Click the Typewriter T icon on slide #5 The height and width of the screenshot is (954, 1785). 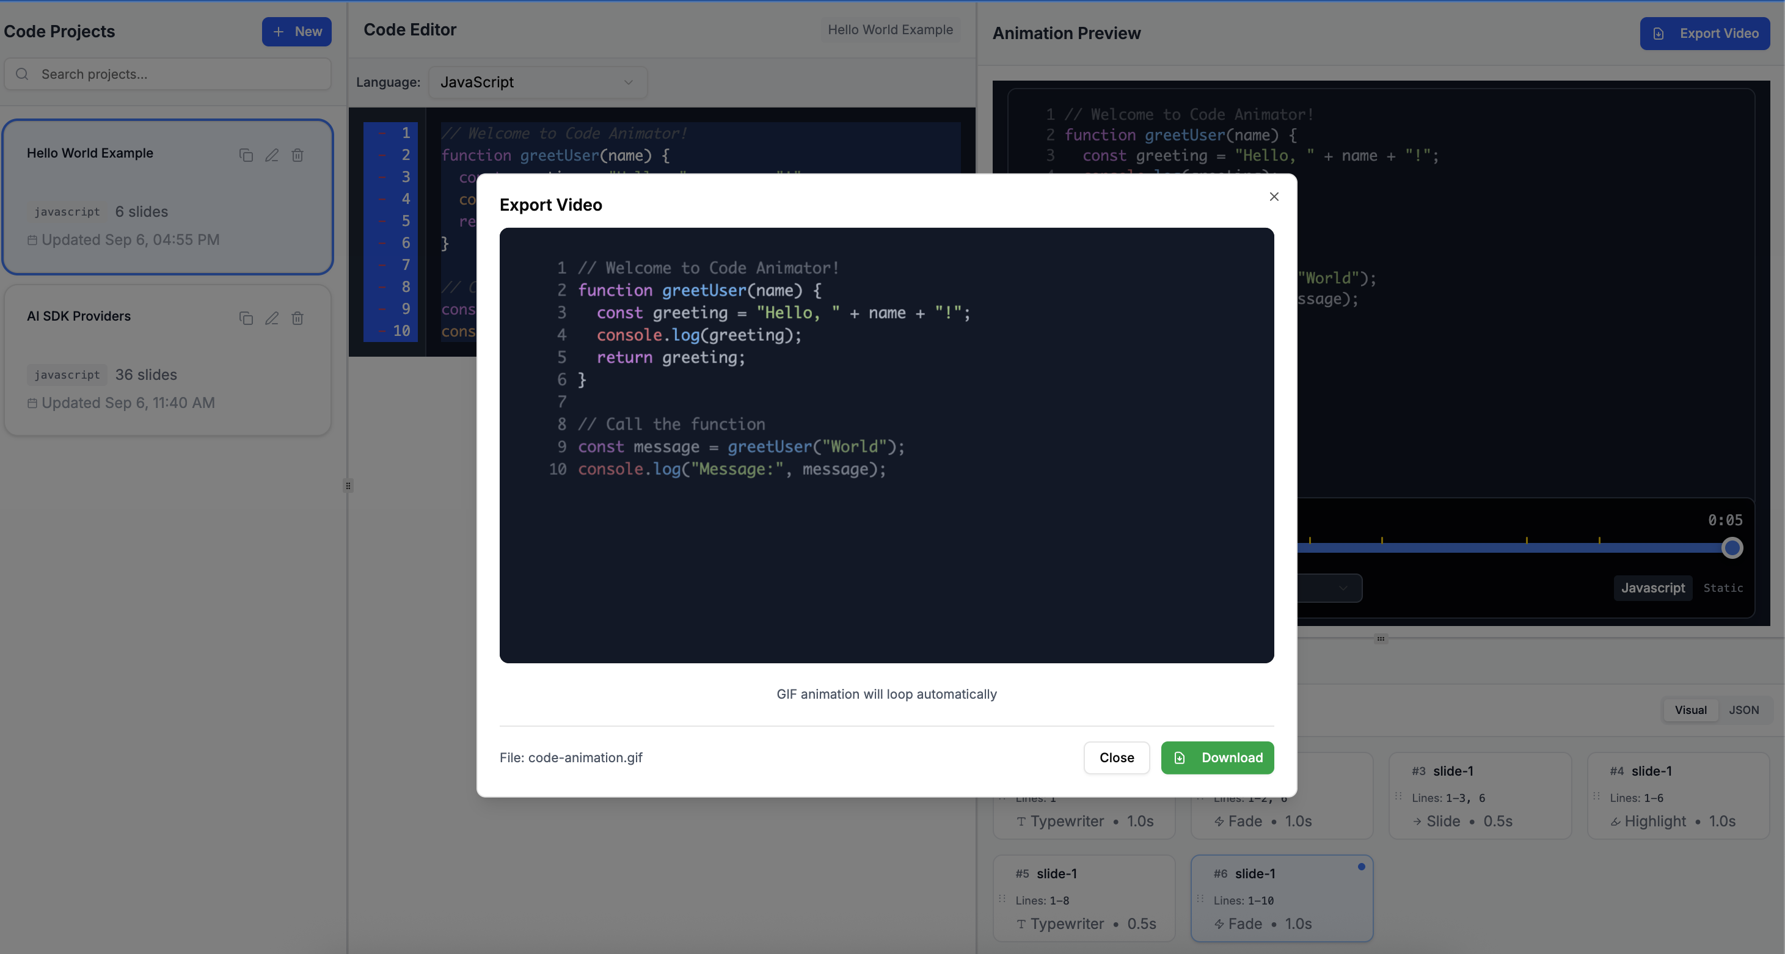[1021, 924]
